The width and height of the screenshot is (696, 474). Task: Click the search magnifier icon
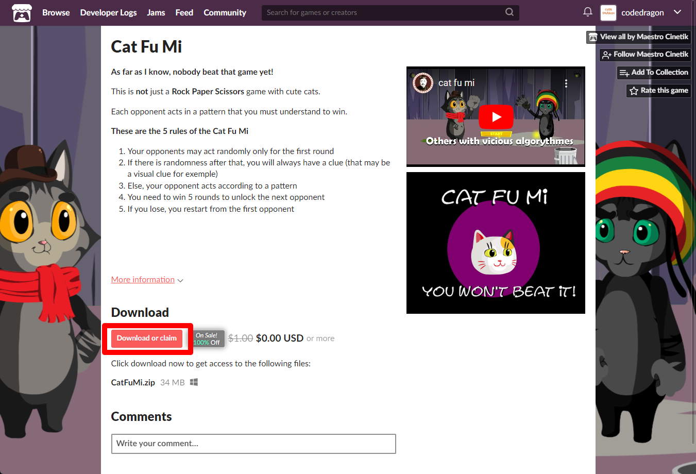point(510,12)
